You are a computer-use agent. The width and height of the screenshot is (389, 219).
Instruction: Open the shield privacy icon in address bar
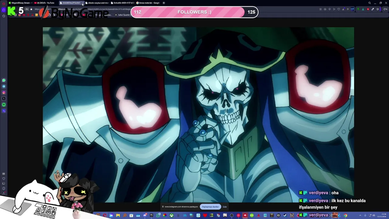point(329,9)
